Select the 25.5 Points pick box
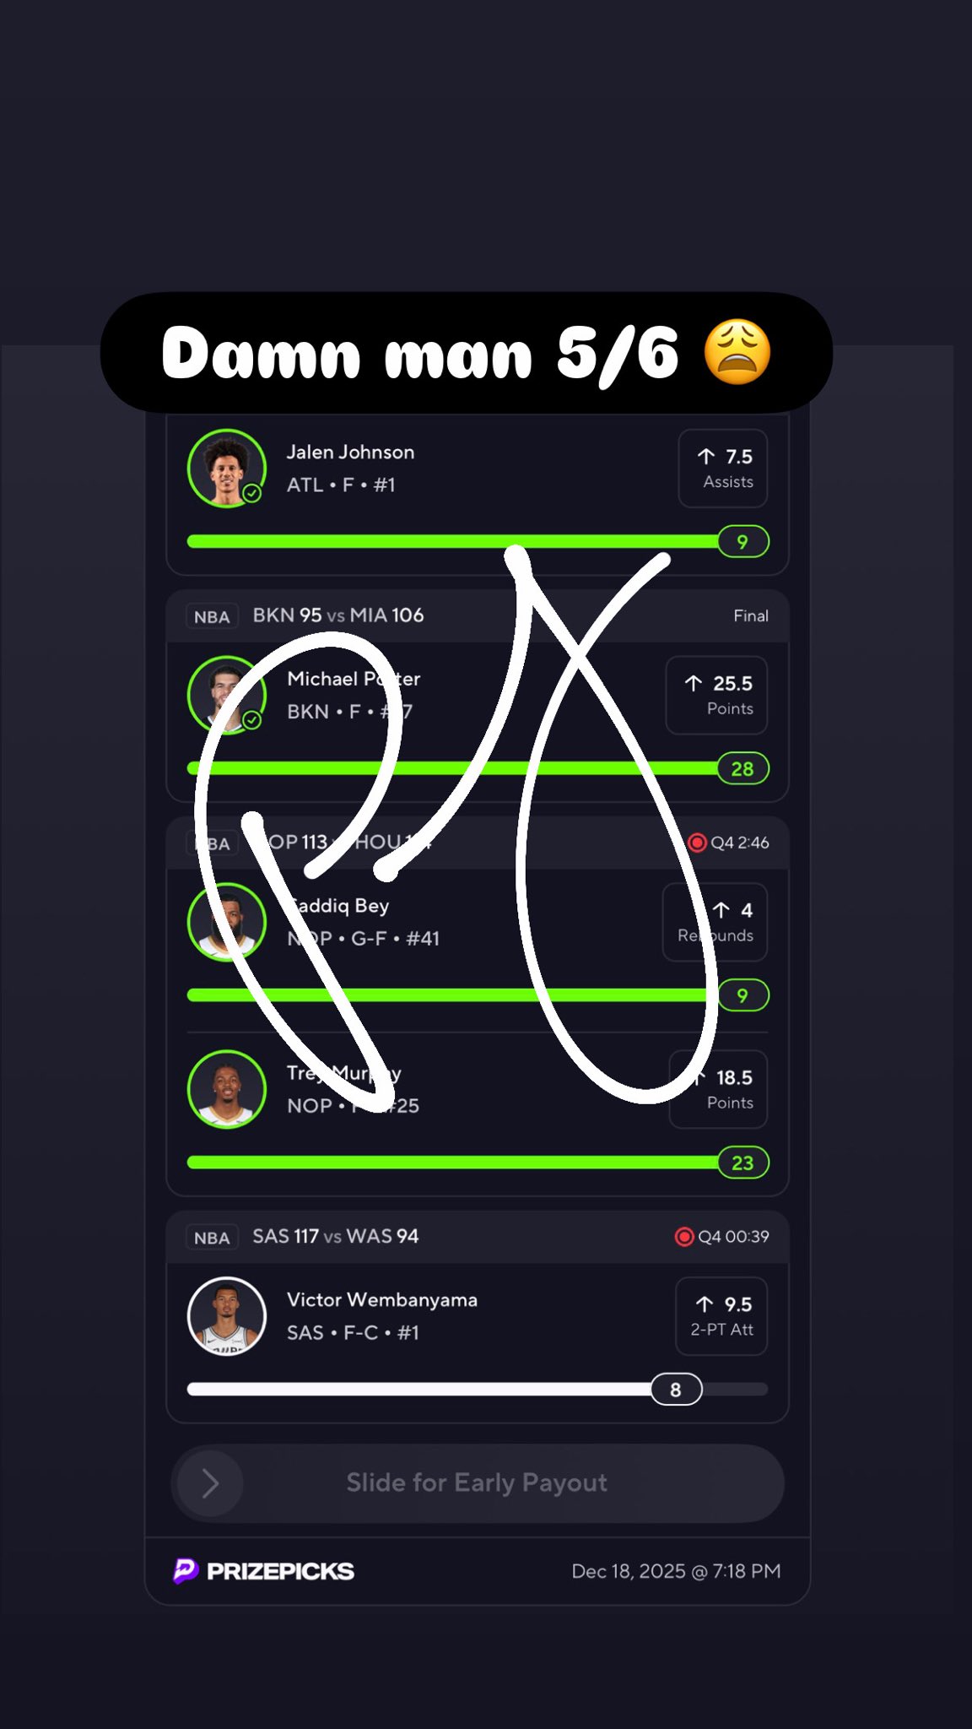This screenshot has height=1729, width=972. 717,695
